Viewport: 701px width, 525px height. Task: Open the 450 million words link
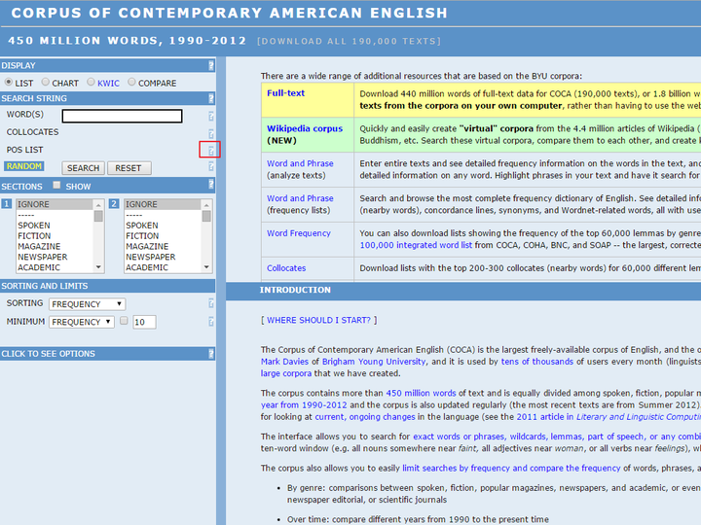421,393
